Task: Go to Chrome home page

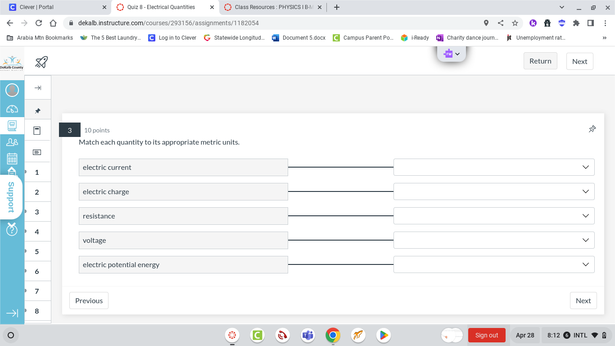Action: [x=53, y=23]
